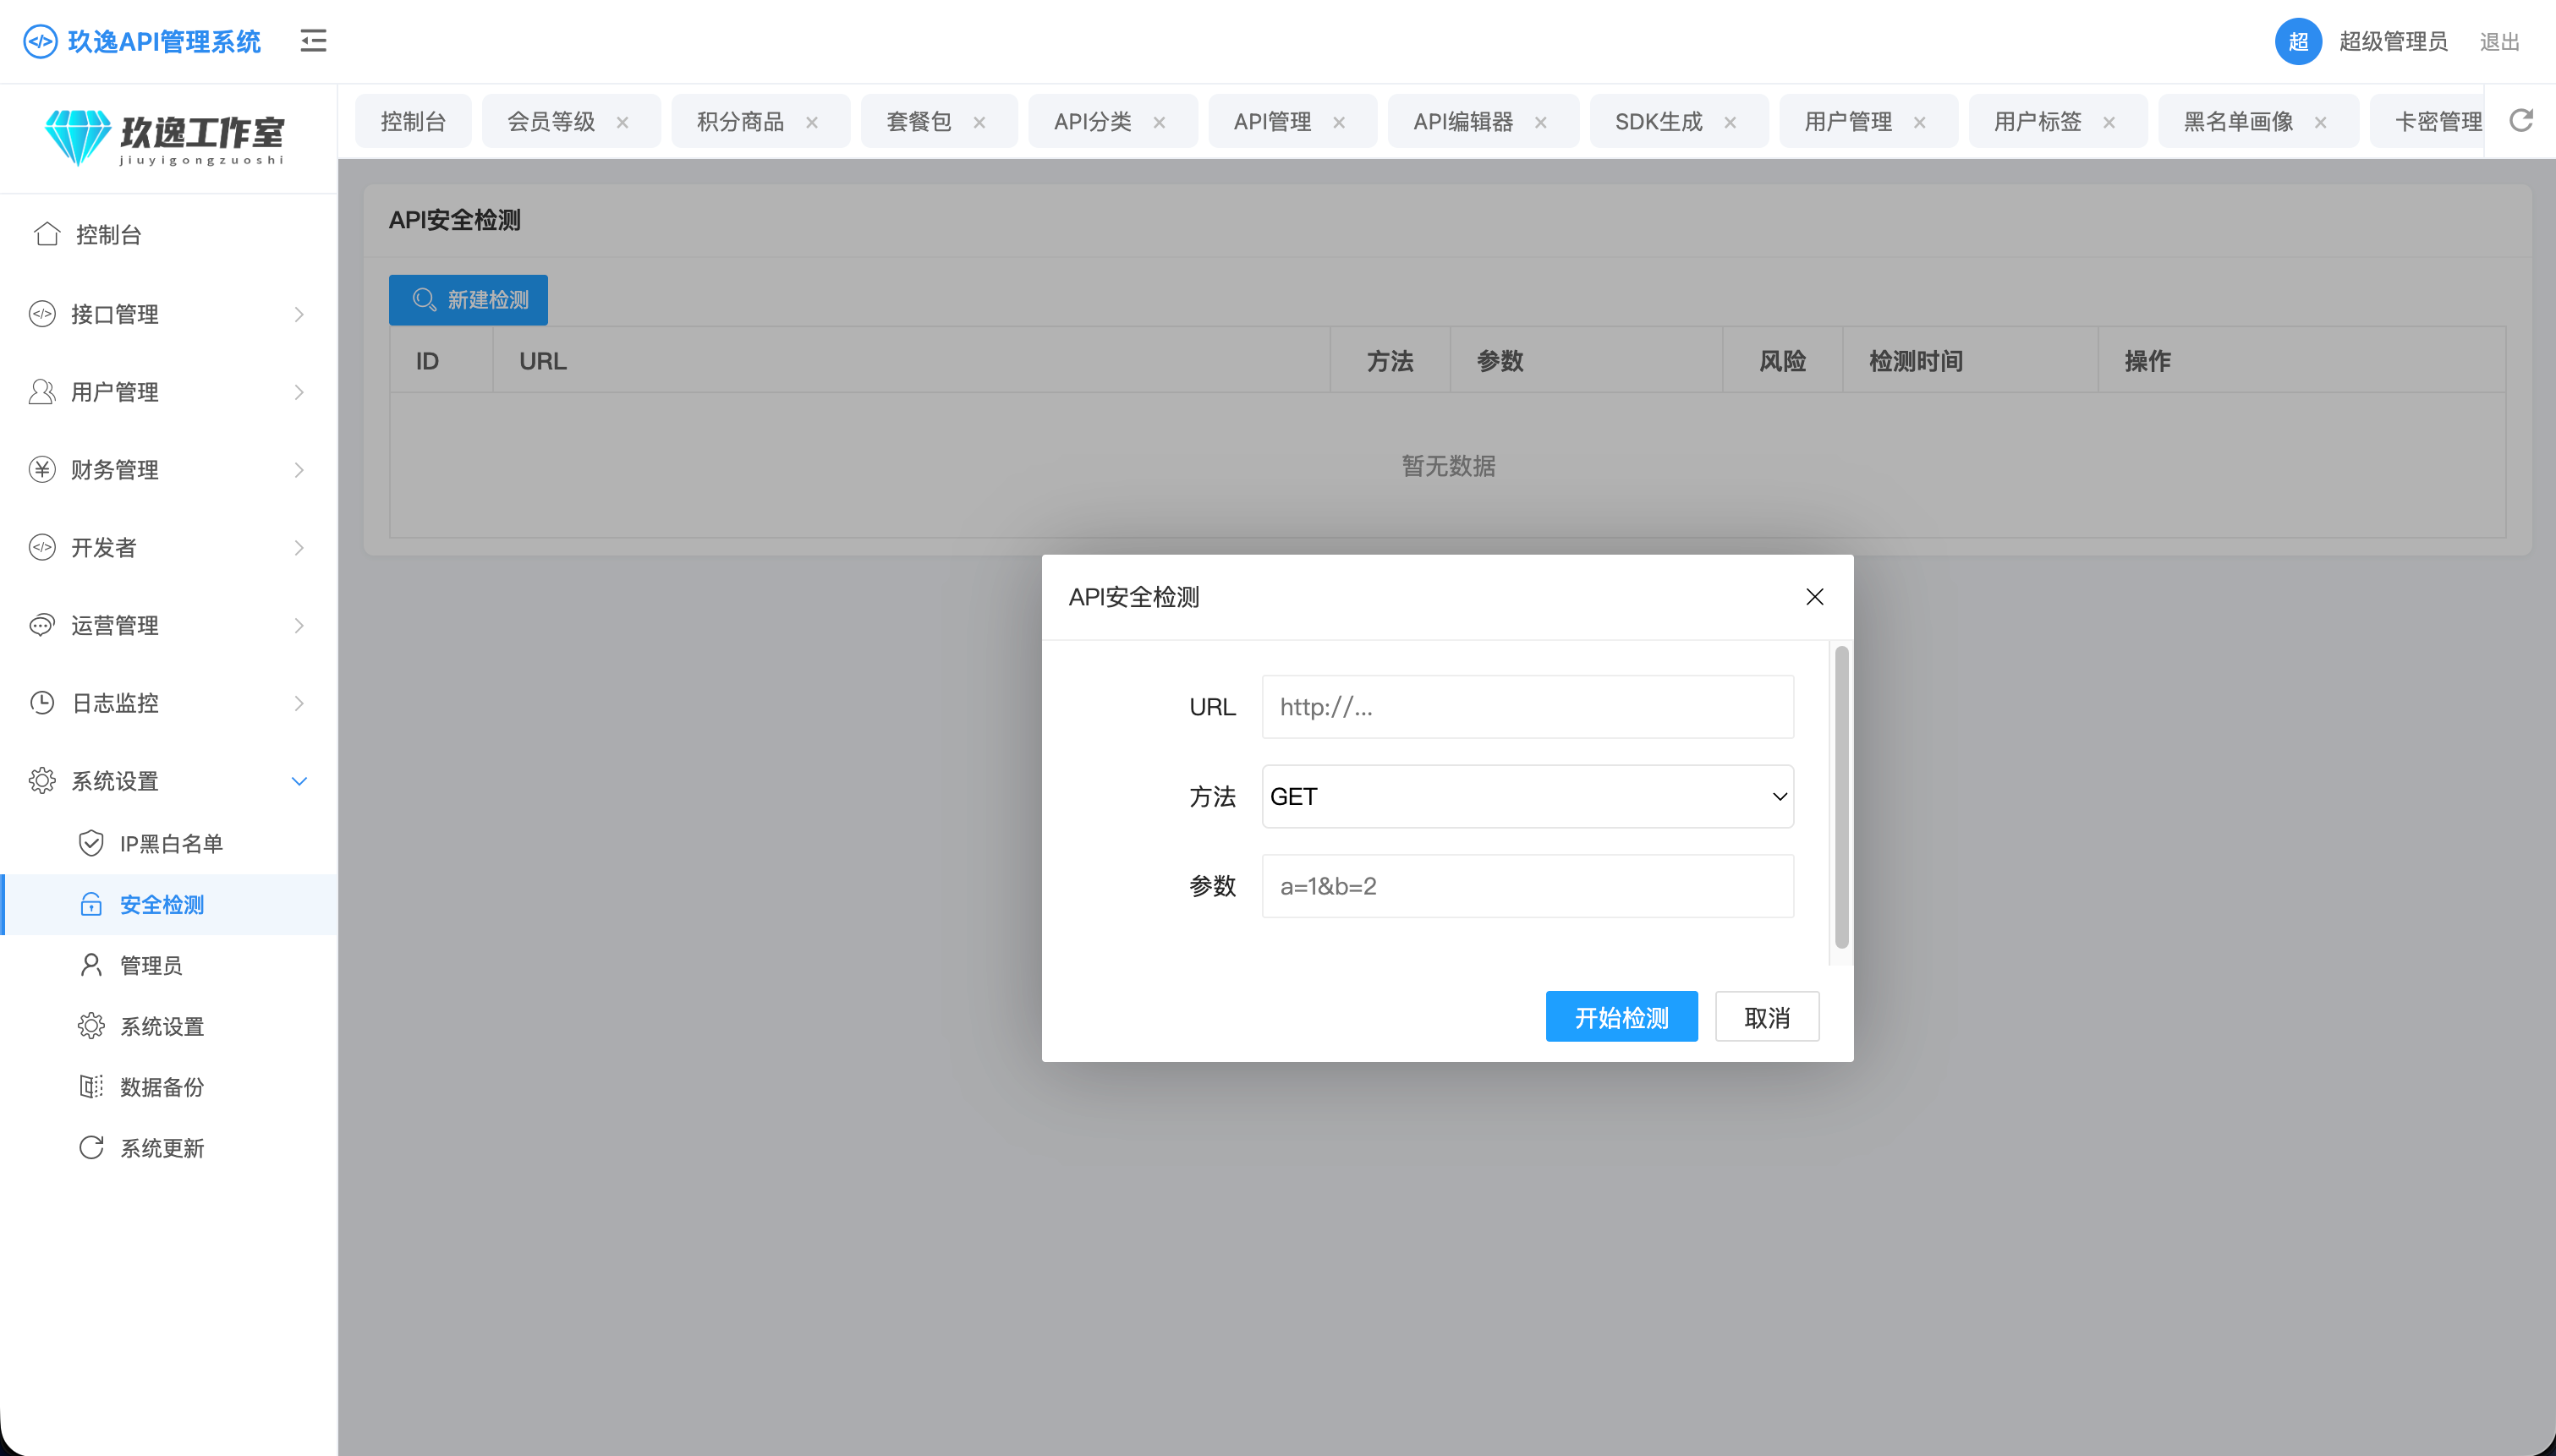Click the 玖逸API管理系统 logo icon
This screenshot has height=1456, width=2556.
pyautogui.click(x=40, y=41)
